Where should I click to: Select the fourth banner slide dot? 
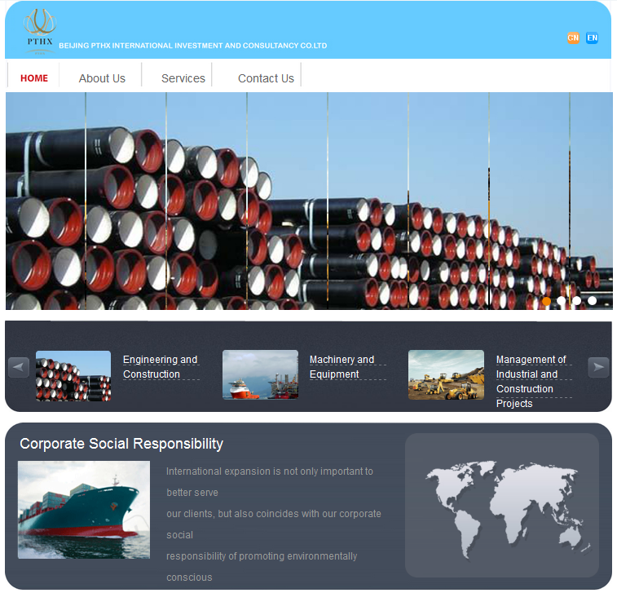click(x=592, y=301)
